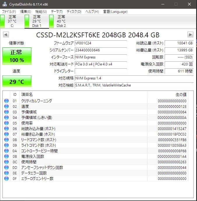Click status orb for リードコマンド数 row
The width and height of the screenshot is (197, 201).
click(6, 140)
